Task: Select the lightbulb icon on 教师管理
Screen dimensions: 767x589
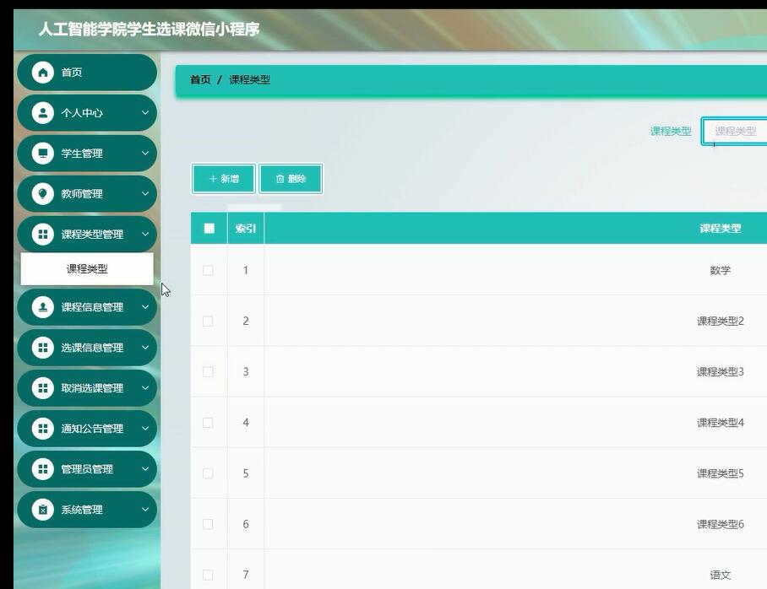Action: click(x=41, y=193)
